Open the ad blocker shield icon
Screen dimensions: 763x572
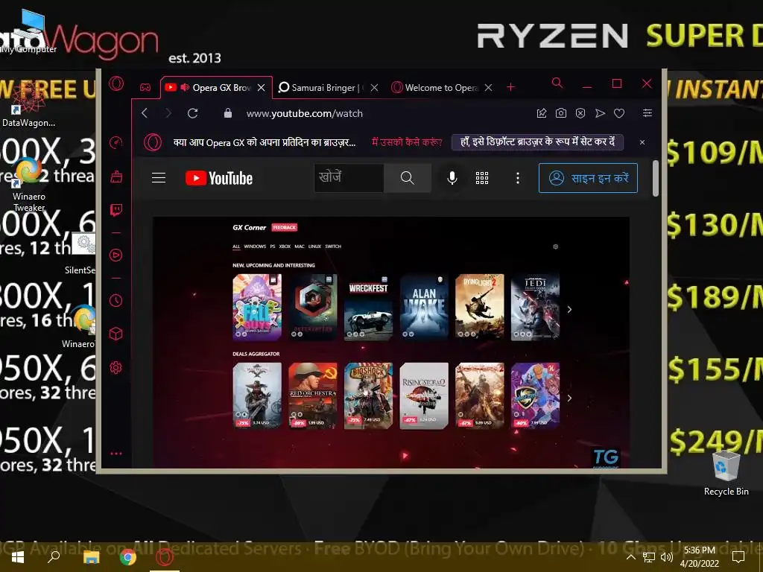click(580, 113)
